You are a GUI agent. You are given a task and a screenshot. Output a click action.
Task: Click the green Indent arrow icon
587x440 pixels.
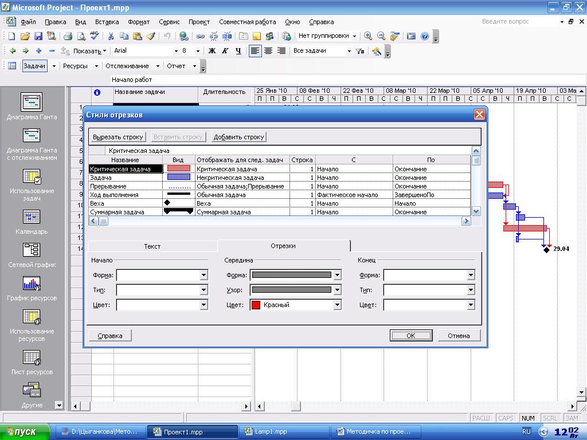pyautogui.click(x=25, y=51)
